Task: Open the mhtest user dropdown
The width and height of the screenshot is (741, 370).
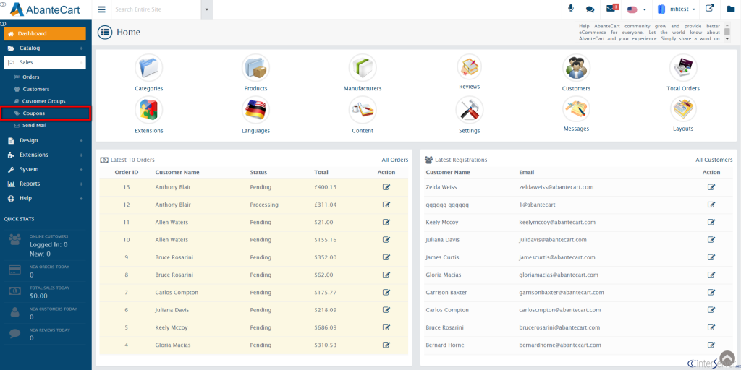Action: coord(677,9)
